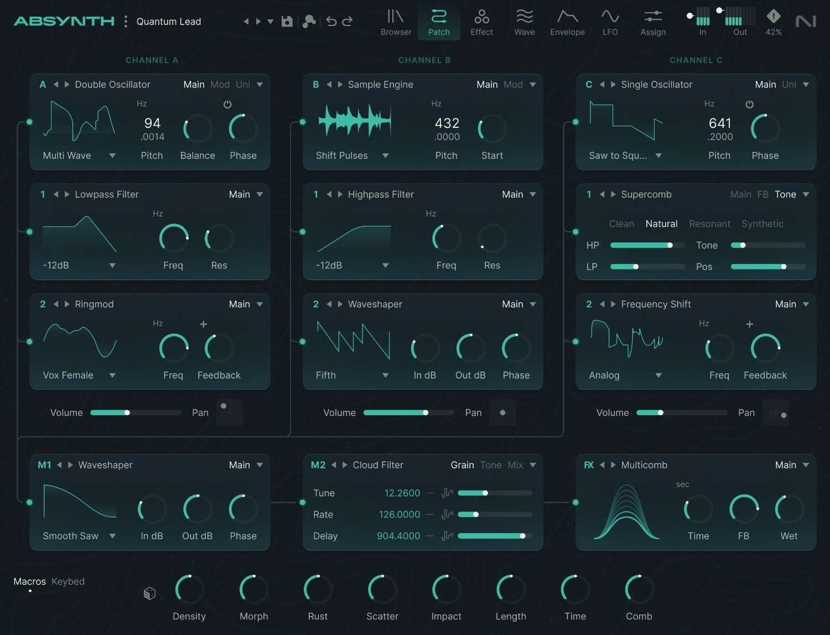Click the Pitch value 432 to edit
The image size is (830, 635).
click(x=446, y=123)
